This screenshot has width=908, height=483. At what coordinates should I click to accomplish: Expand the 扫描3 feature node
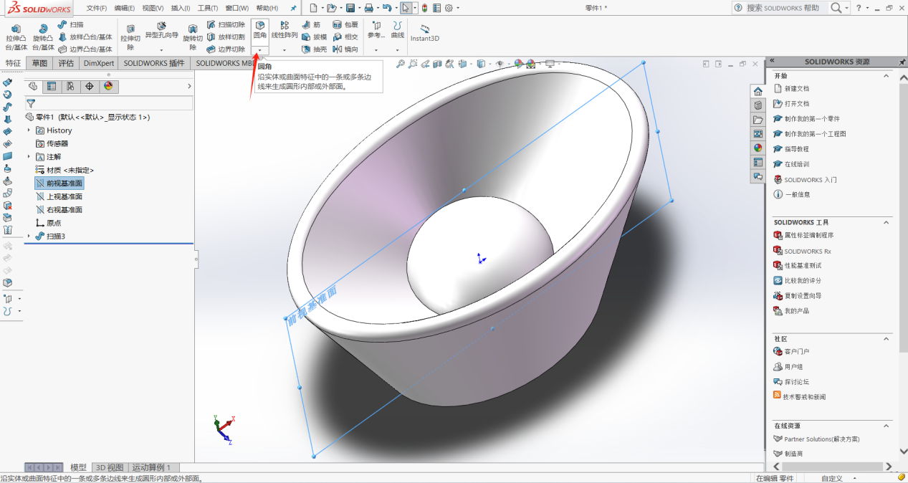tap(29, 236)
